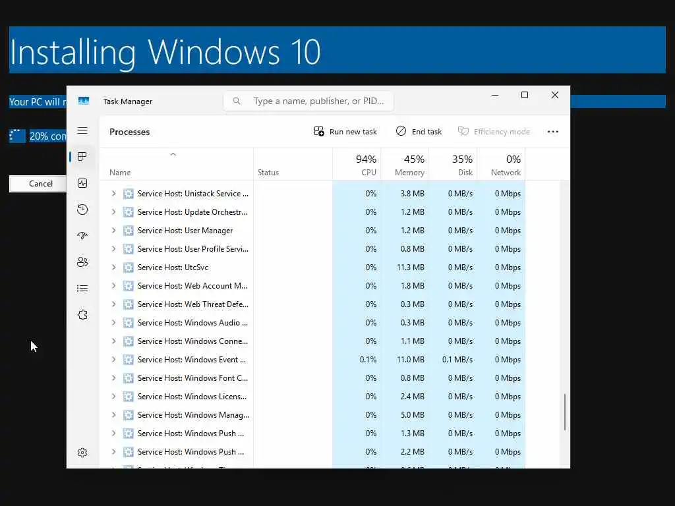Image resolution: width=675 pixels, height=506 pixels.
Task: Click gear icon of Service Host: Windows Font C...
Action: pyautogui.click(x=129, y=378)
